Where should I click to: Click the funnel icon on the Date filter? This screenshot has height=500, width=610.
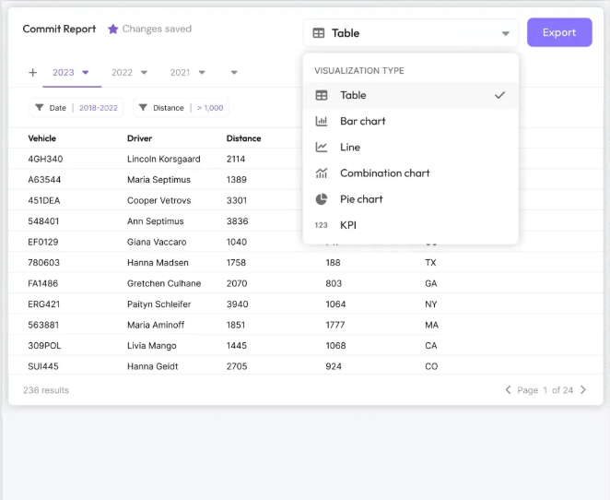pos(40,108)
